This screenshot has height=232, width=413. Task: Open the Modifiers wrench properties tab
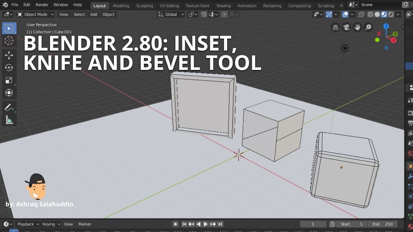[x=410, y=176]
